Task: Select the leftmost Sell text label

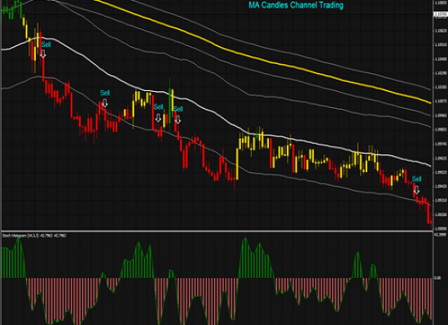Action: point(46,45)
